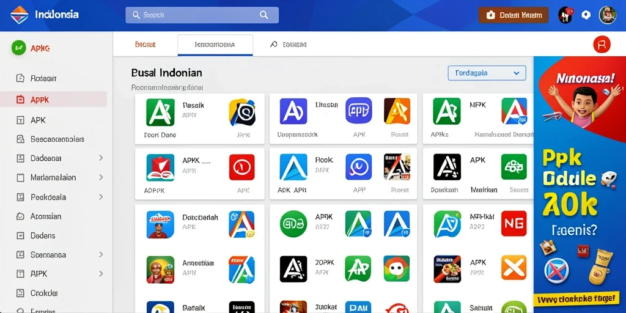Image resolution: width=626 pixels, height=313 pixels.
Task: Open the orange X app icon
Action: tap(514, 268)
